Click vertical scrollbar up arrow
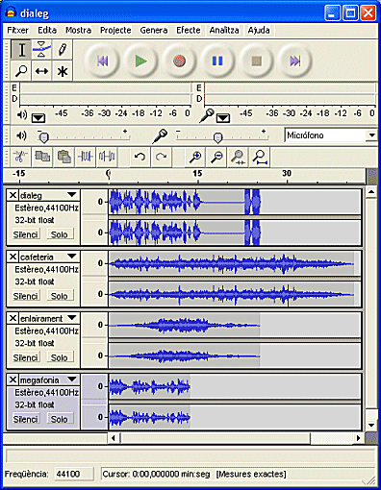The height and width of the screenshot is (490, 381). tap(371, 192)
